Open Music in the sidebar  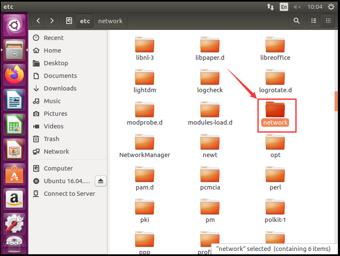pyautogui.click(x=68, y=101)
